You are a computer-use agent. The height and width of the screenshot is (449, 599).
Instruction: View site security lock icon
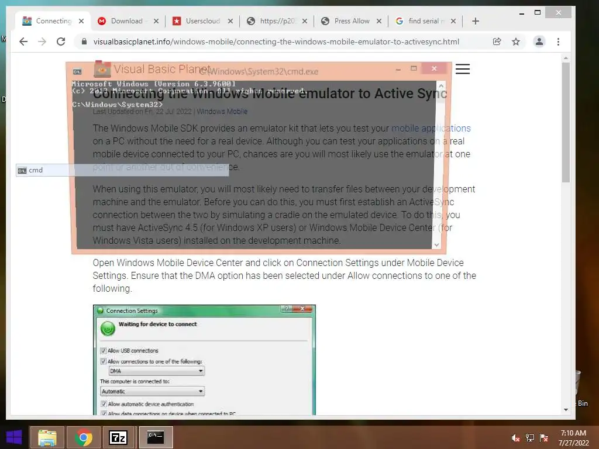tap(84, 42)
